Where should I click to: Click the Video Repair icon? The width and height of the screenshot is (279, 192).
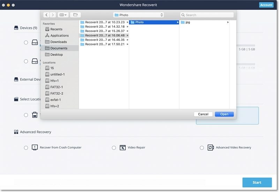coord(123,147)
